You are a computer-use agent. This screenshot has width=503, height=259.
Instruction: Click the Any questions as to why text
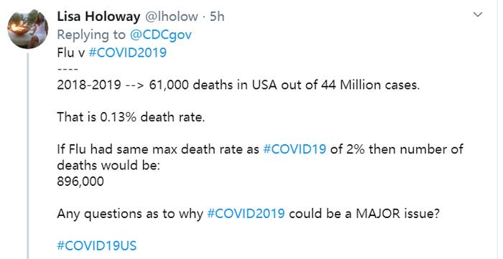pyautogui.click(x=130, y=214)
